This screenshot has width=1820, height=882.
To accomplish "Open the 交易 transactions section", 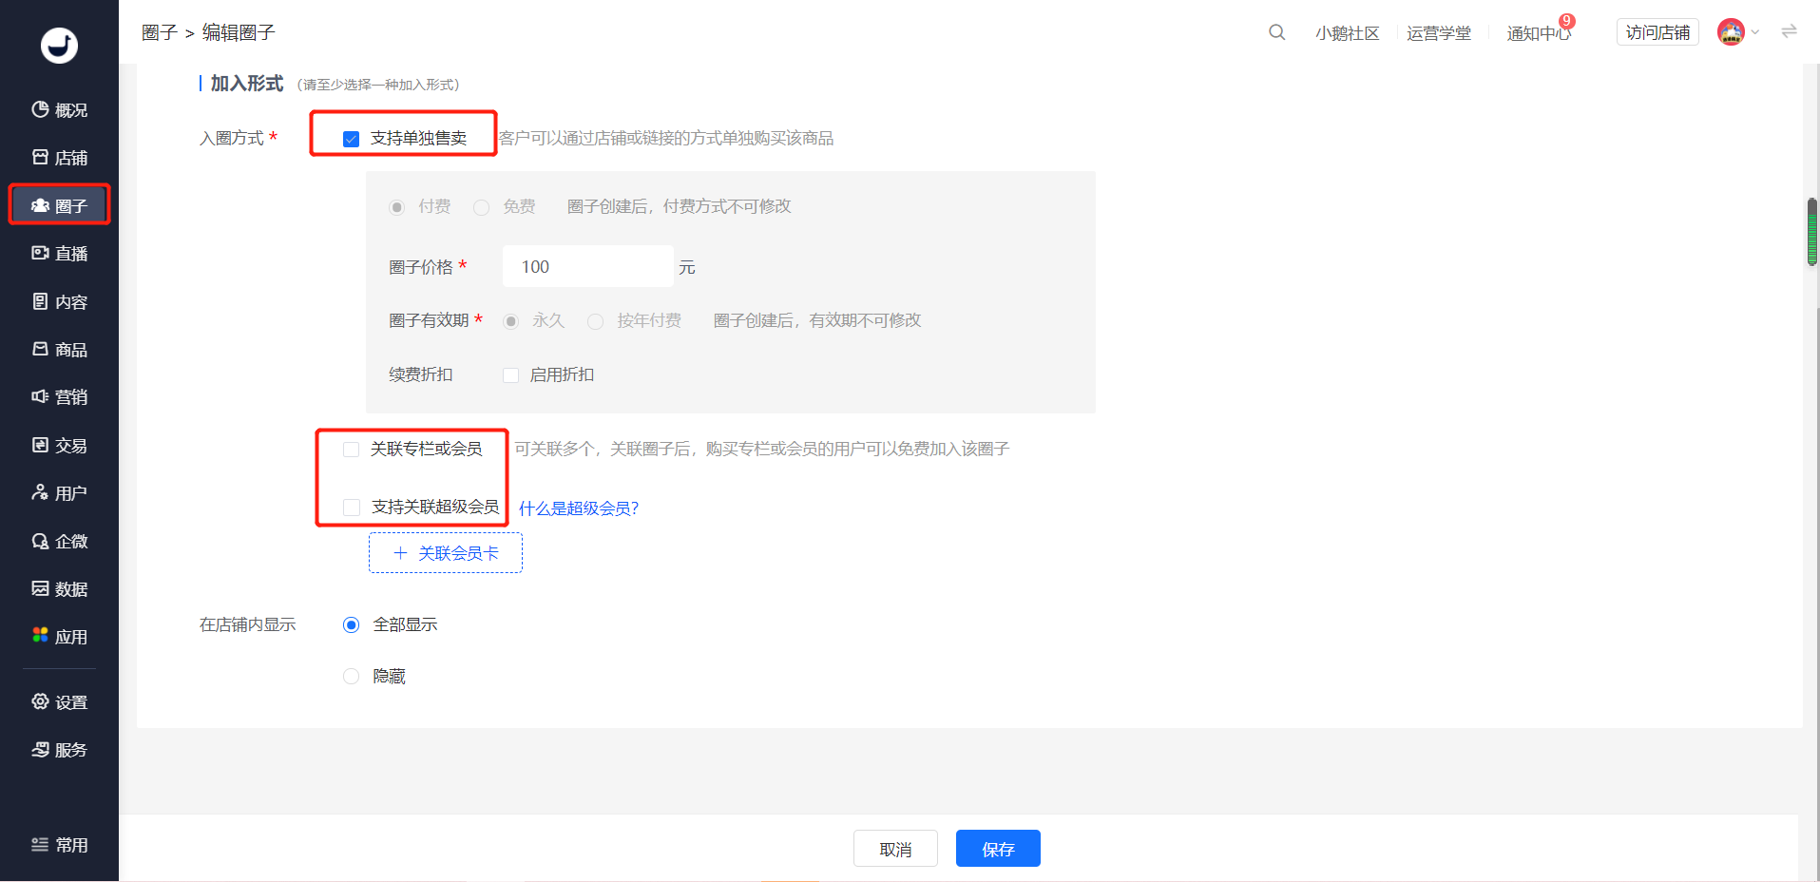I will pyautogui.click(x=59, y=445).
